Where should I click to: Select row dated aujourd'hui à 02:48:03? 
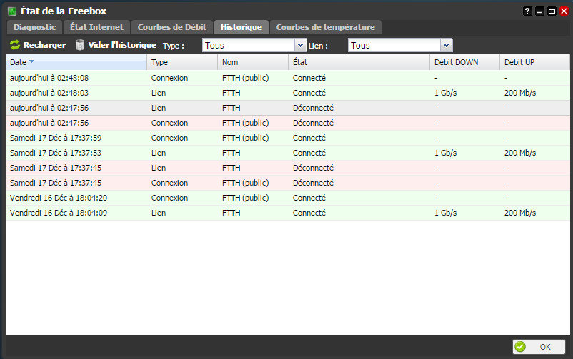288,93
